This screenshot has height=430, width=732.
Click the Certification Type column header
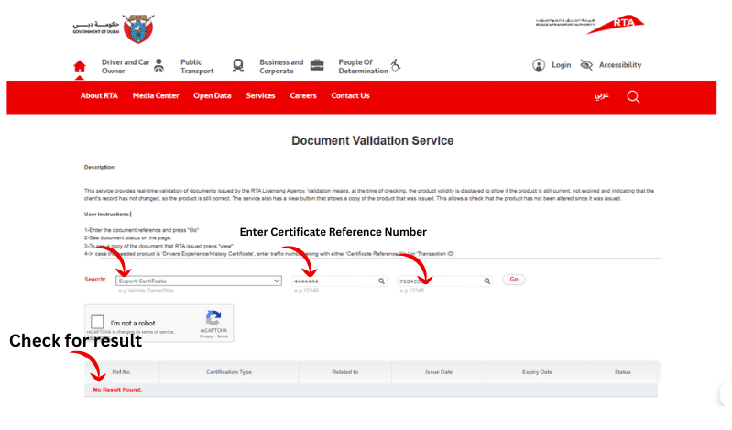point(229,372)
